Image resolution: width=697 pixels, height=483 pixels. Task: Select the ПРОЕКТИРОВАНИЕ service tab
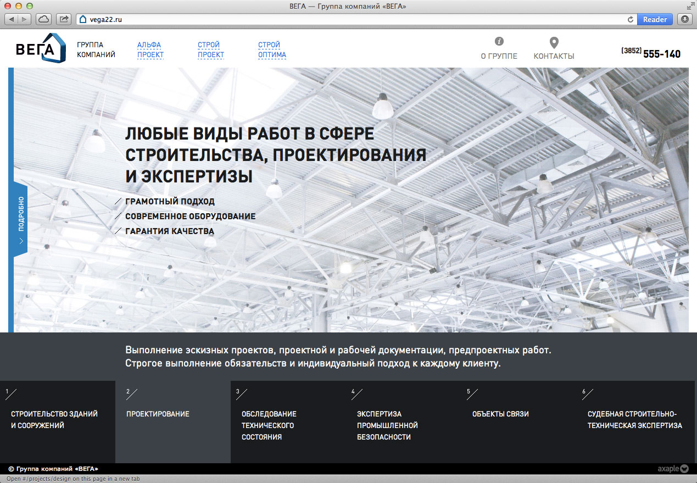tap(172, 421)
